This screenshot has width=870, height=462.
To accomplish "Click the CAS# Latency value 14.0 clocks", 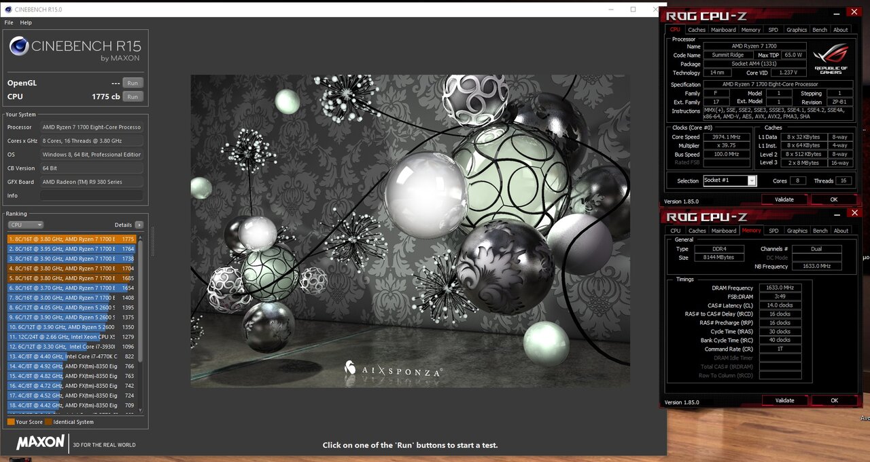I will [x=780, y=305].
